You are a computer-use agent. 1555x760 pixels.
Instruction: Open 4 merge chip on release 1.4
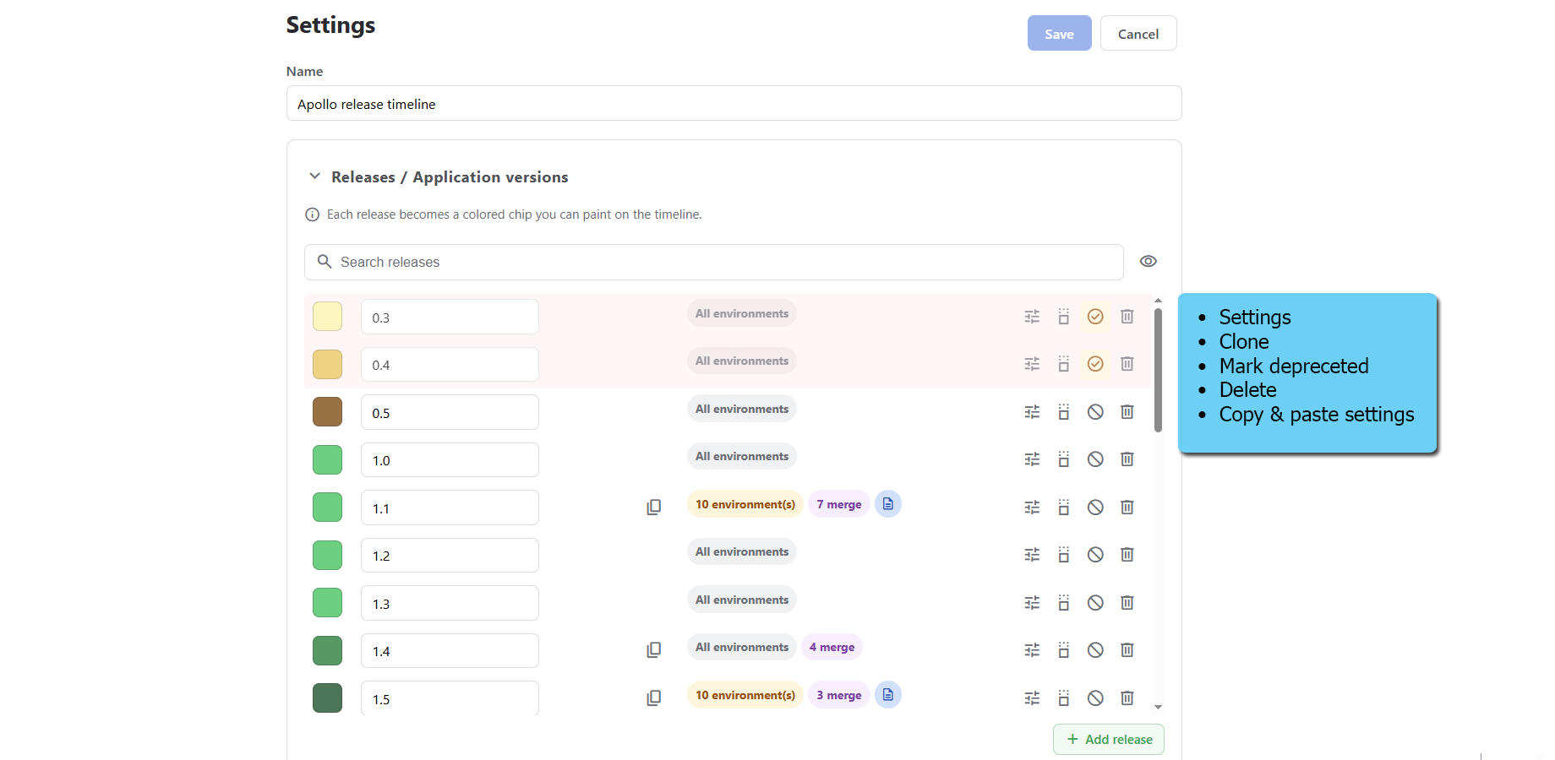[x=832, y=647]
